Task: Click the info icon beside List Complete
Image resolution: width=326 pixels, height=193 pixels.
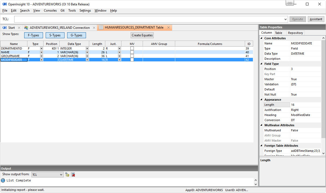Action: coord(3,180)
